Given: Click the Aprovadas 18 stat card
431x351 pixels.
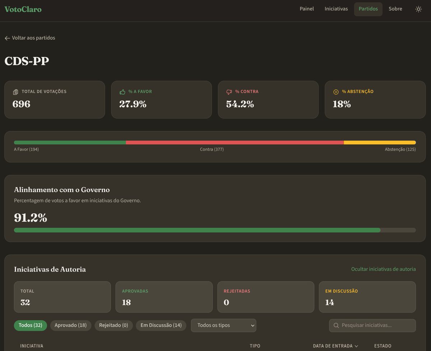Looking at the screenshot, I should click(164, 297).
